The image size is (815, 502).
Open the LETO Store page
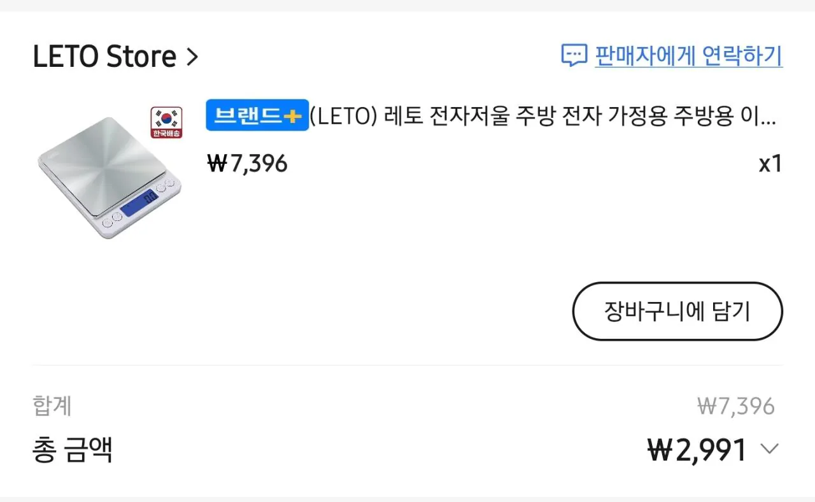tap(104, 56)
